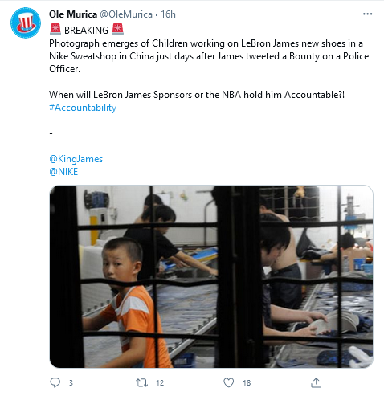This screenshot has width=384, height=396.
Task: Like the tweet with the heart icon
Action: pos(228,382)
